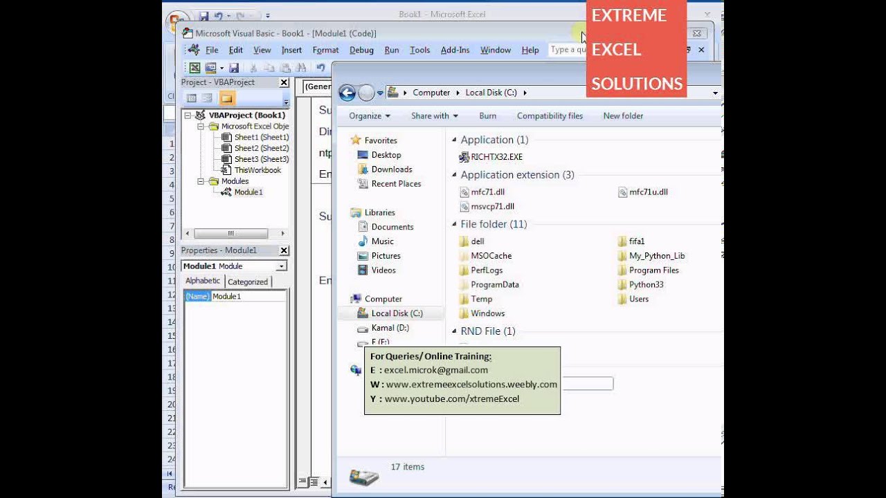Screen dimensions: 886x498
Task: Select the My_Python_Lib folder
Action: 651,256
